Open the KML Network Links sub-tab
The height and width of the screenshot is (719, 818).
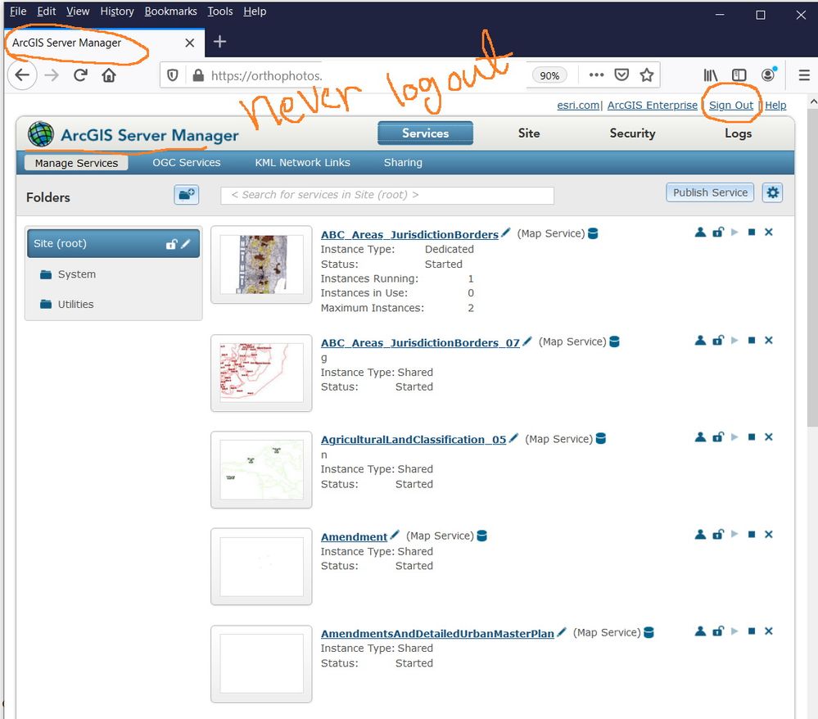point(302,162)
